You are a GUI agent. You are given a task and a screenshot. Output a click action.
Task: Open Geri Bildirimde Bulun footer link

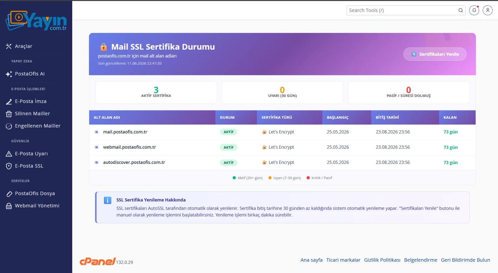pos(465,260)
